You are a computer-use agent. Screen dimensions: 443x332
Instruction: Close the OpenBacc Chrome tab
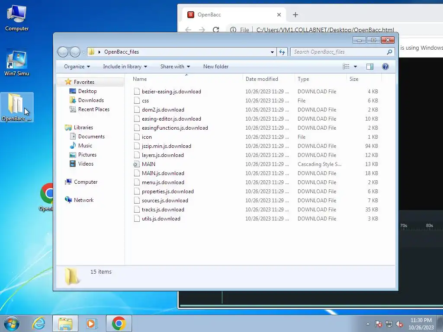pyautogui.click(x=279, y=15)
